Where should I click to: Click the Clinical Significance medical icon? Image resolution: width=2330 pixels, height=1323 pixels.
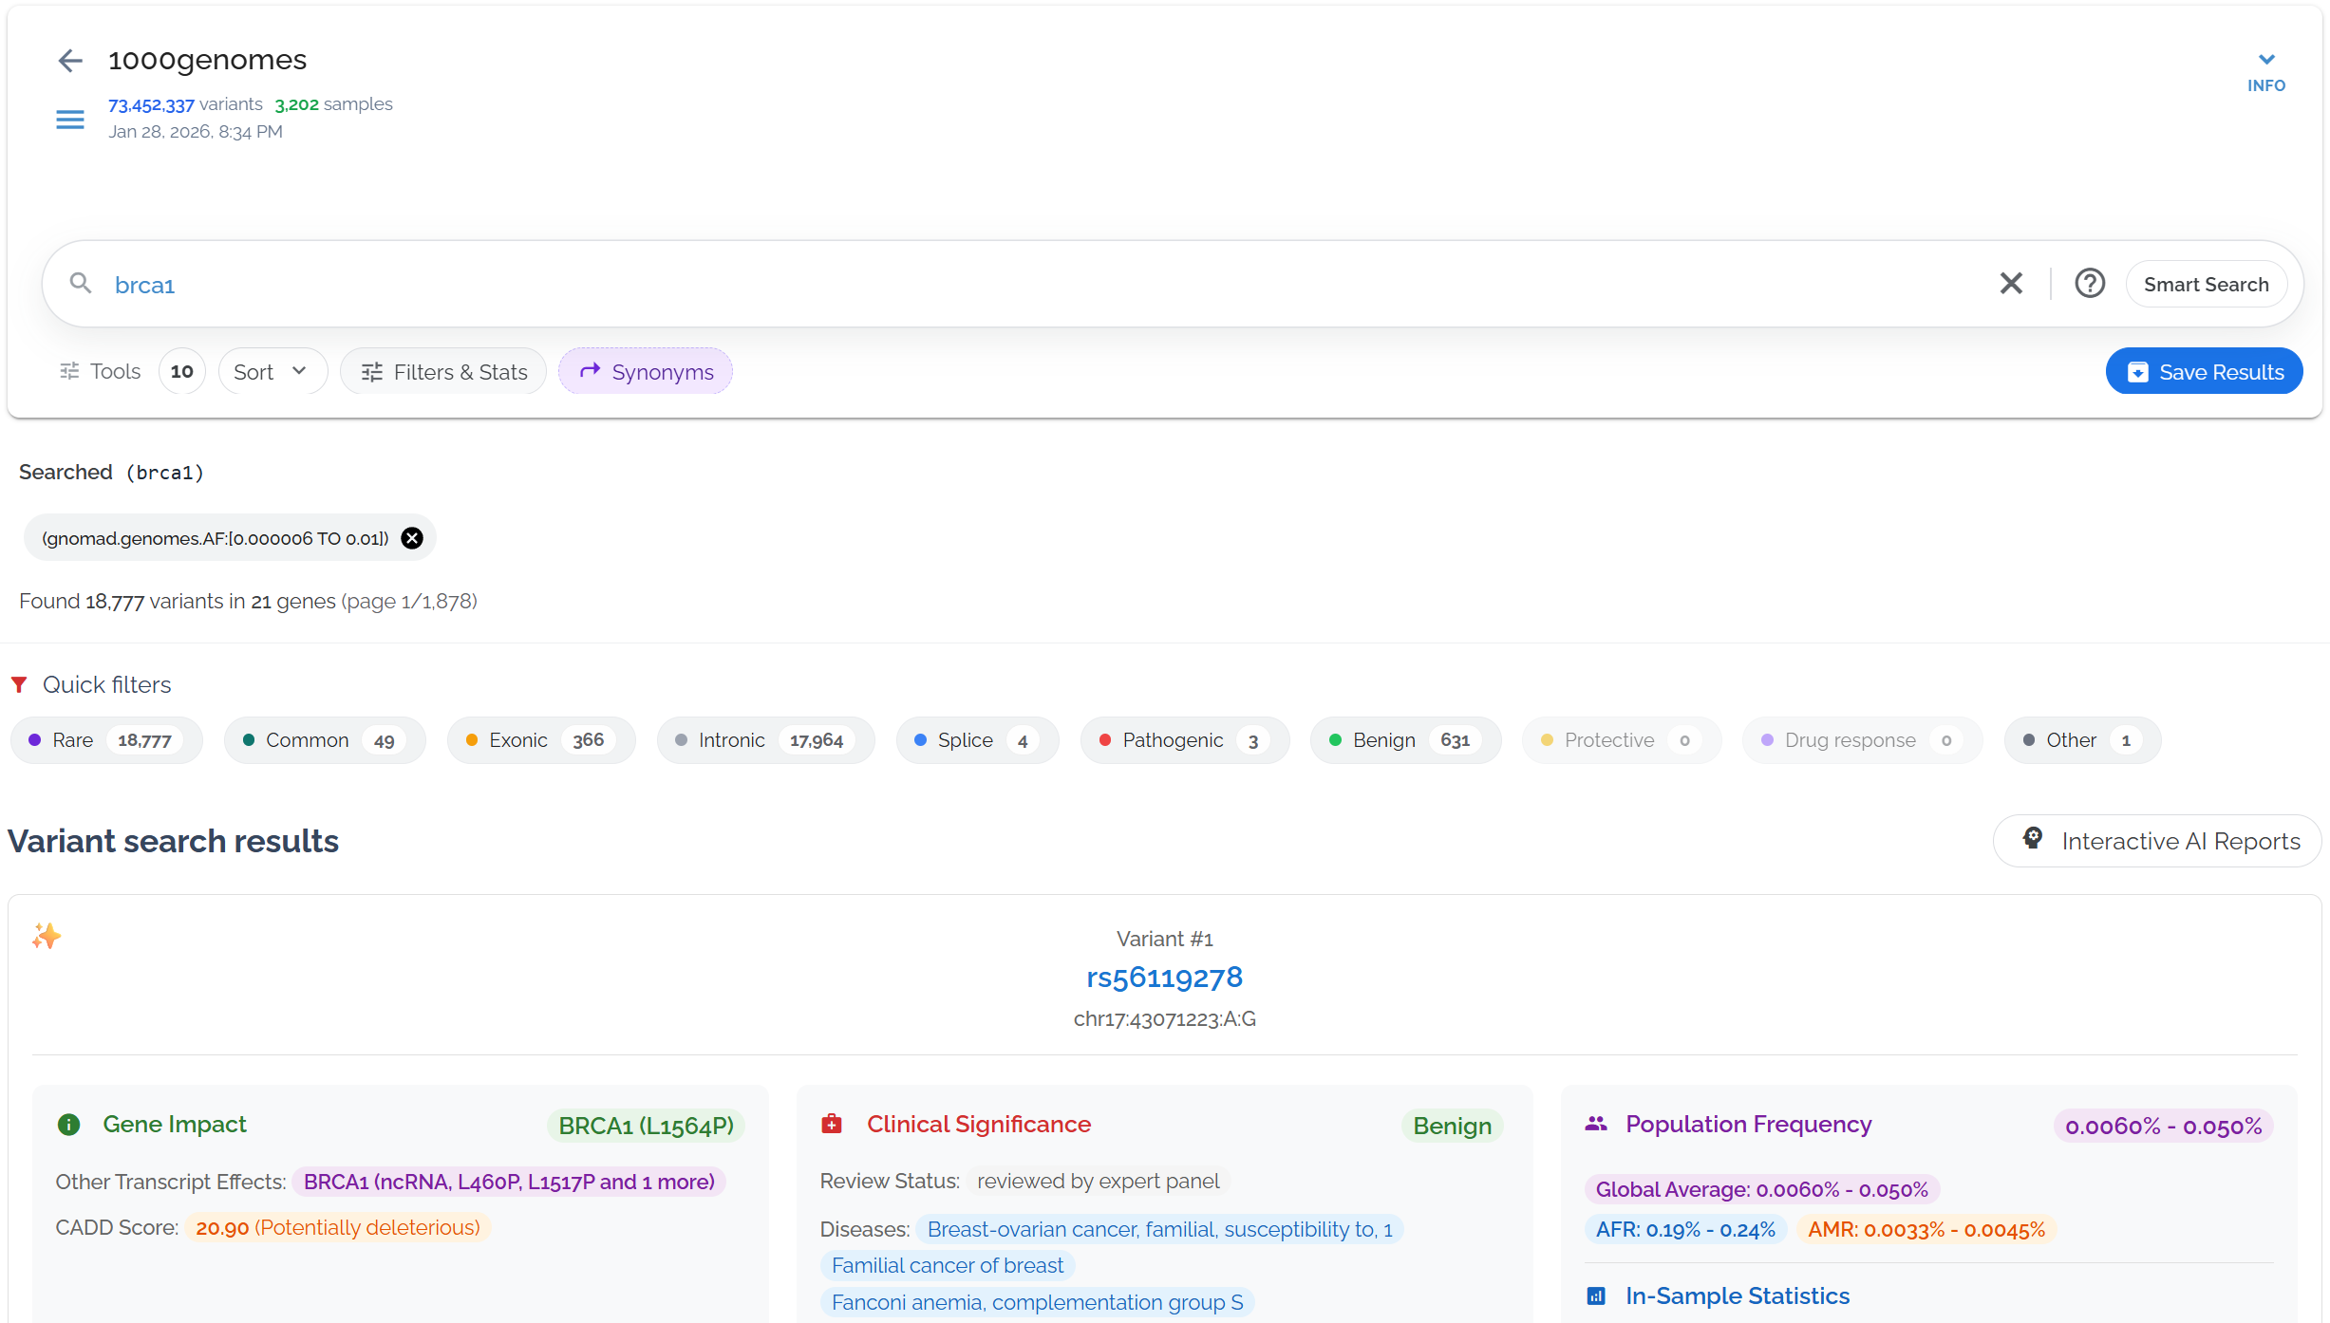pyautogui.click(x=832, y=1125)
